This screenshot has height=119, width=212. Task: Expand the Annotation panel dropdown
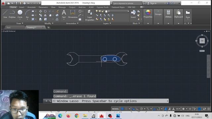pos(72,23)
